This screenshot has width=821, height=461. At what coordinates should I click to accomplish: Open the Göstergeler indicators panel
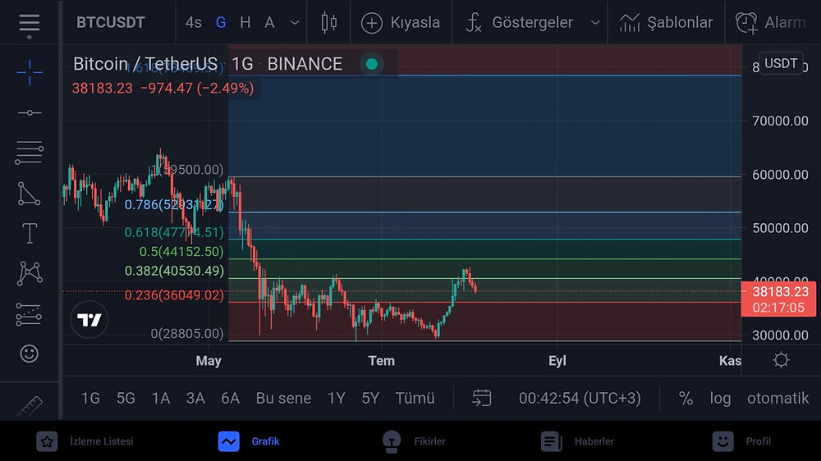[x=520, y=22]
